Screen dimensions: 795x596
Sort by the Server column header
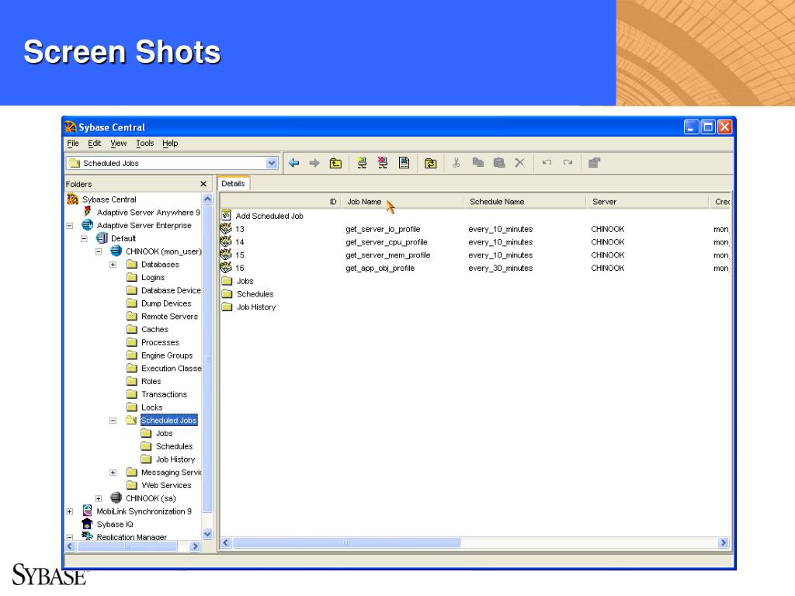[x=647, y=201]
